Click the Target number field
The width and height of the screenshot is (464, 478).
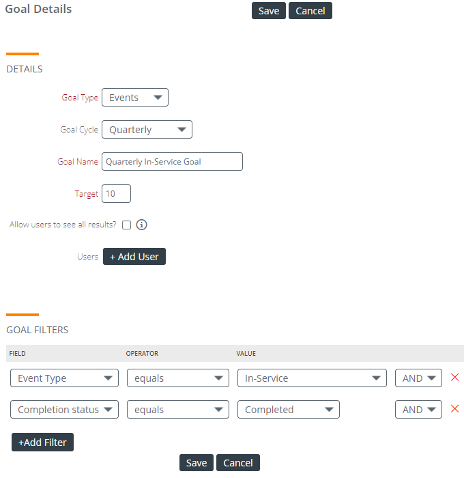click(x=116, y=193)
